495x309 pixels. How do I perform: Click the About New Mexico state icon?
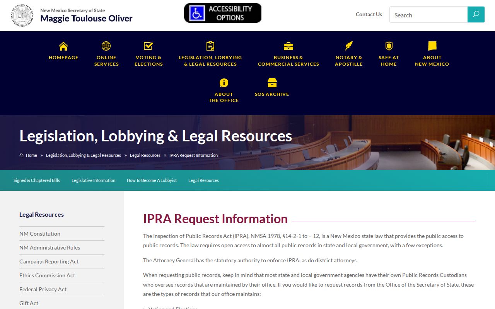point(432,46)
